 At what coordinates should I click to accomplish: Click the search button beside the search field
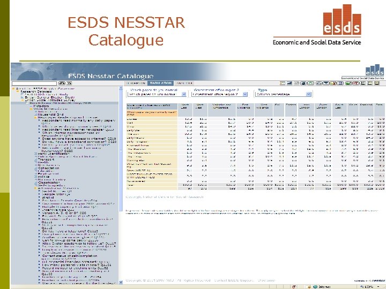62,83
